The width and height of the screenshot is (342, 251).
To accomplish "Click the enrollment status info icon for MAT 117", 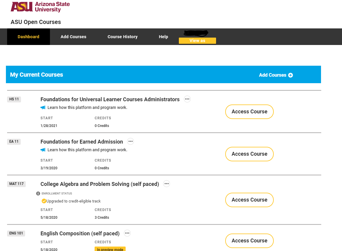I will point(38,194).
